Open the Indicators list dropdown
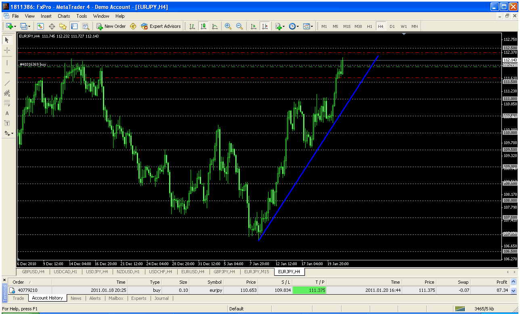 tap(280, 26)
